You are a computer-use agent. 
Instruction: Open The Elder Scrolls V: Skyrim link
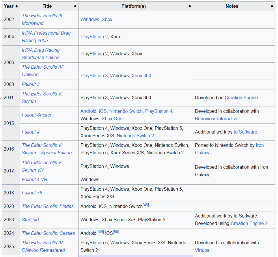coord(42,97)
